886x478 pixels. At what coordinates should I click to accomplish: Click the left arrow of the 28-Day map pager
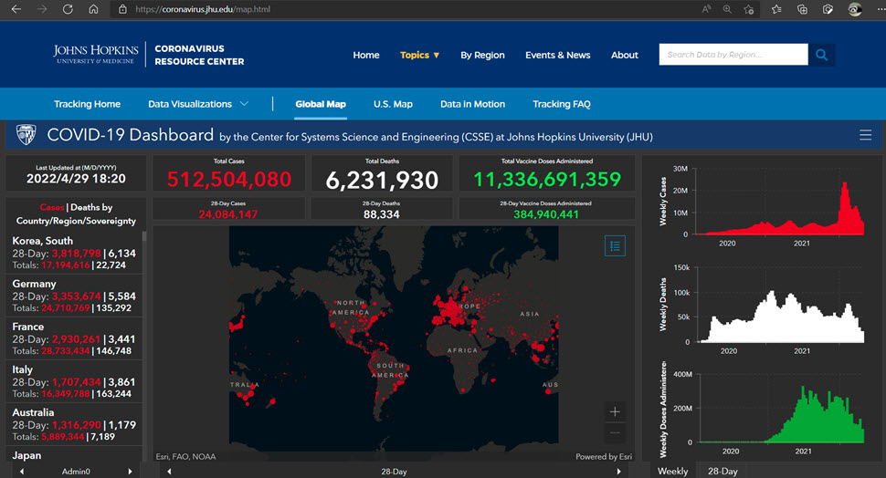click(169, 472)
